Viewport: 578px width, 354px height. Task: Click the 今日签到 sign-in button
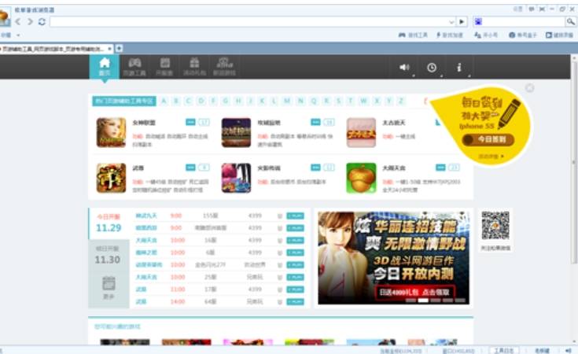click(x=488, y=139)
